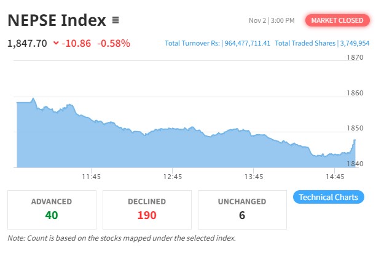Click the blue area chart's opening peak
Screen dimensions: 376x264
(33, 98)
